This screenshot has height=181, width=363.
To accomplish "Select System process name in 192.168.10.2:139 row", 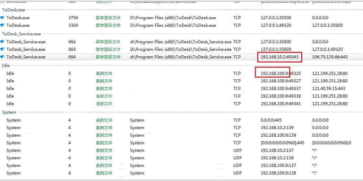I will tap(13, 127).
